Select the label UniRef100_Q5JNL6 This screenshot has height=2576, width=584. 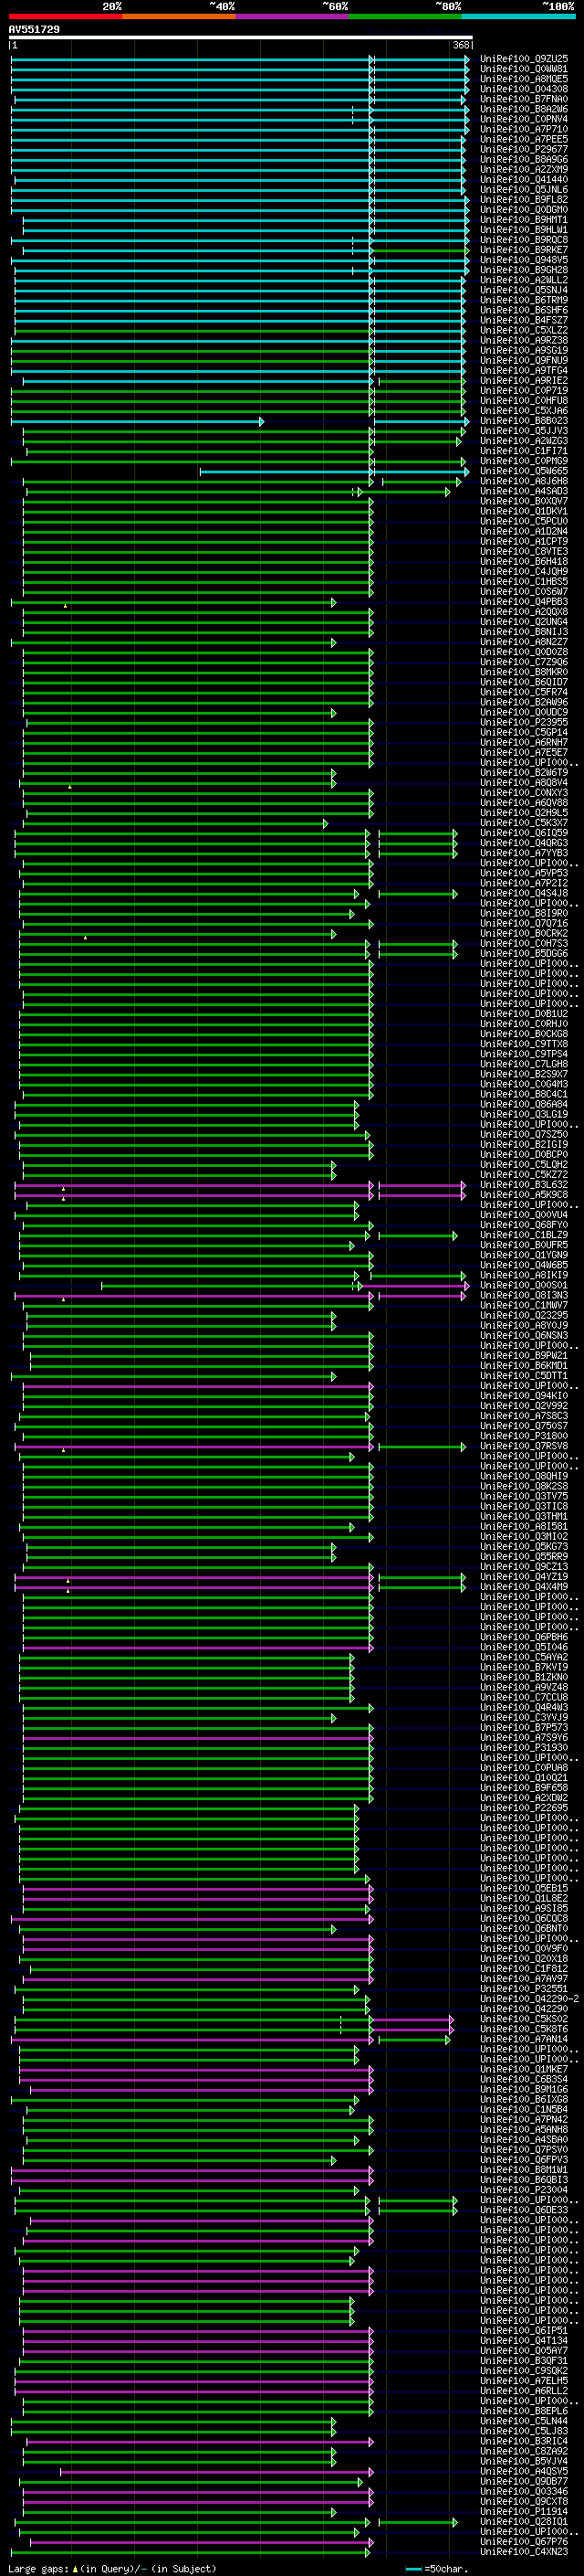tap(524, 190)
